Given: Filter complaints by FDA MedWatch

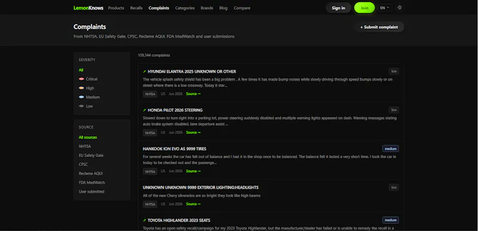Looking at the screenshot, I should coord(92,183).
